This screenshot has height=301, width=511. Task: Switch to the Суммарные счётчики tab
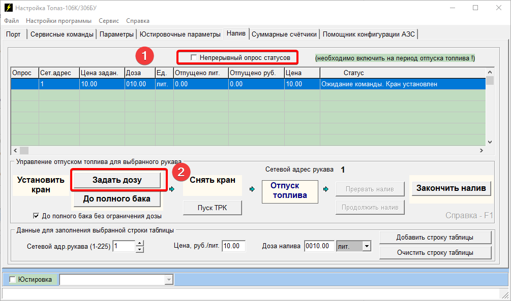(284, 34)
